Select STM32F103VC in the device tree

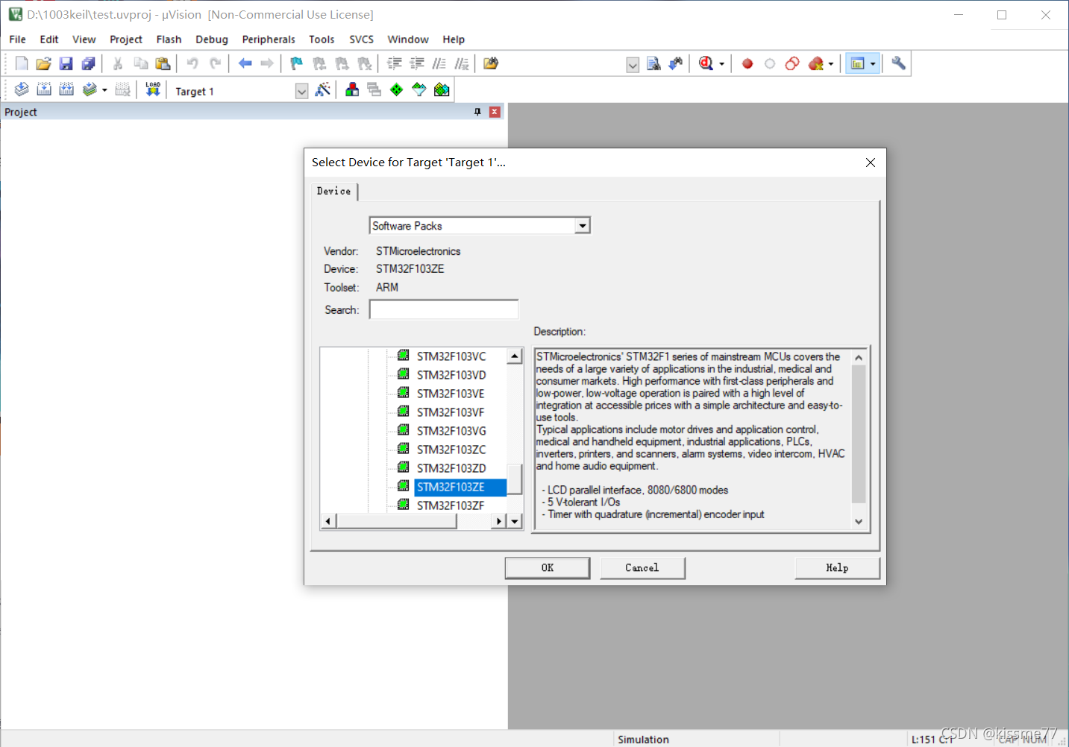(451, 356)
